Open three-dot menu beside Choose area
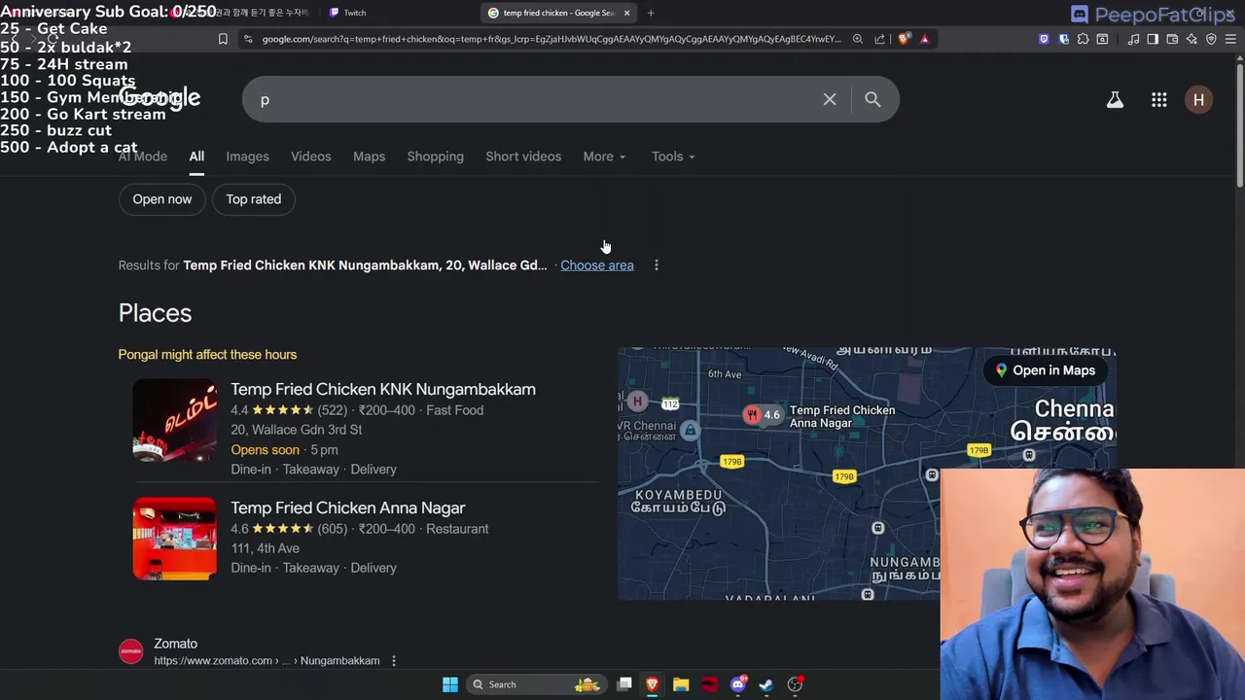The image size is (1245, 700). point(657,265)
